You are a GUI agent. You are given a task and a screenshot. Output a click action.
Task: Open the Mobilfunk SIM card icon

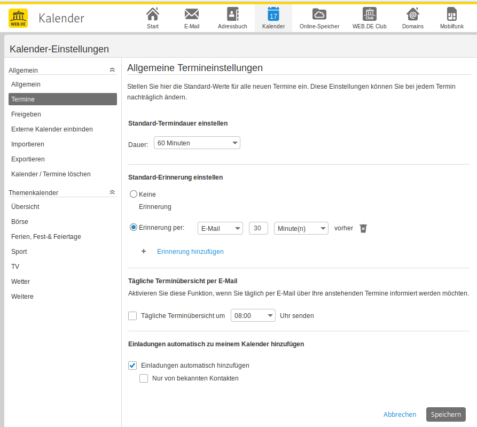451,14
